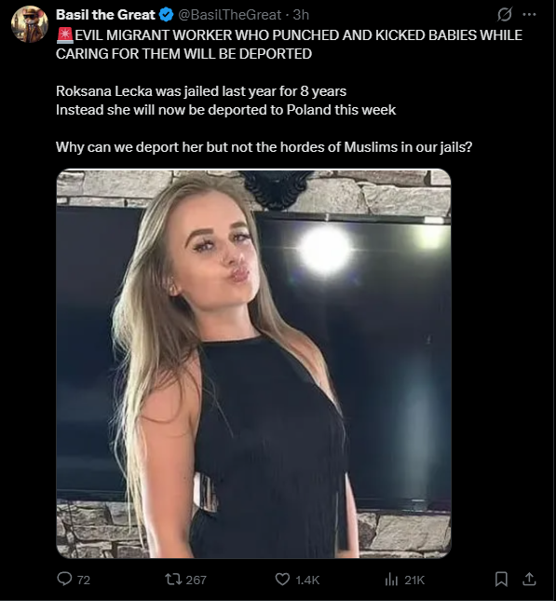Open the Grok explain-this-post icon
Image resolution: width=556 pixels, height=601 pixels.
tap(504, 15)
